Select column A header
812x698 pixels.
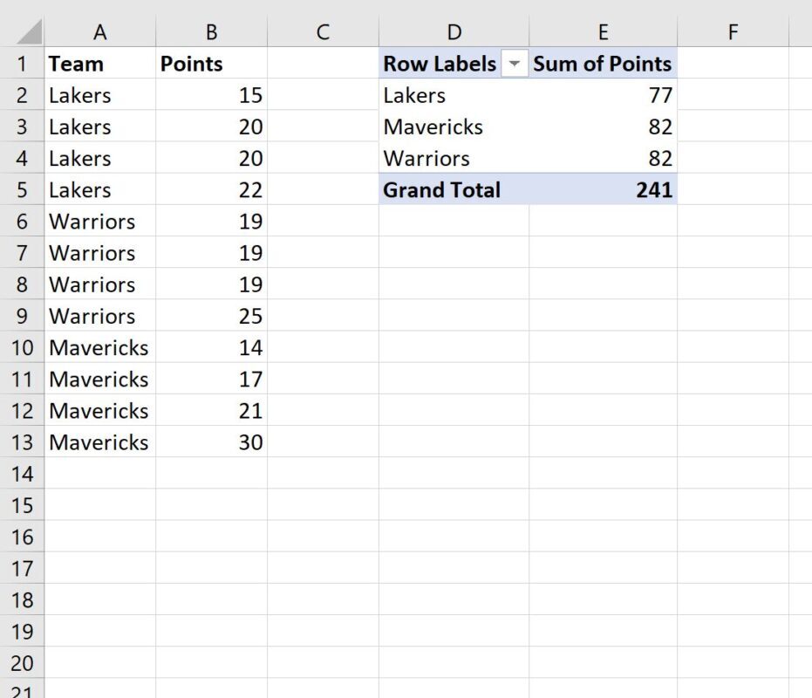click(100, 32)
